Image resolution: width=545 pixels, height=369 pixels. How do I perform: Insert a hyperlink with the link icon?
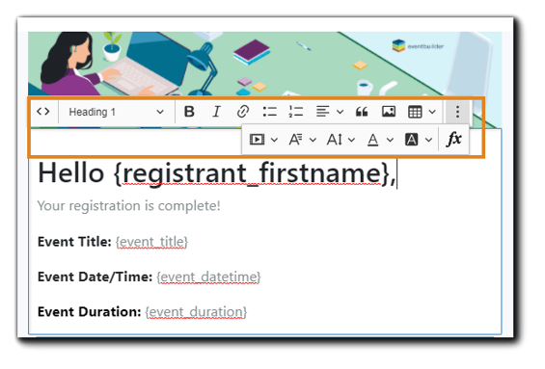pos(243,112)
